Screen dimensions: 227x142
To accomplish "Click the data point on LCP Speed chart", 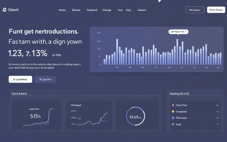I will (x=101, y=119).
